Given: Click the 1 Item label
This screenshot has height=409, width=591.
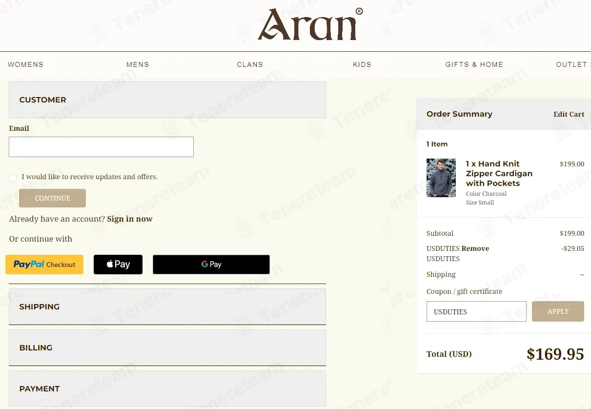Looking at the screenshot, I should coord(437,144).
